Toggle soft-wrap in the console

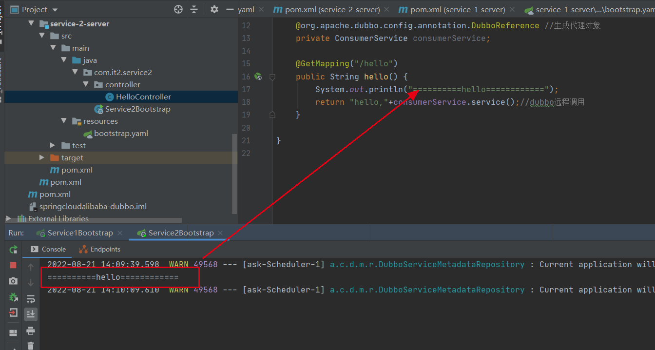pyautogui.click(x=31, y=298)
